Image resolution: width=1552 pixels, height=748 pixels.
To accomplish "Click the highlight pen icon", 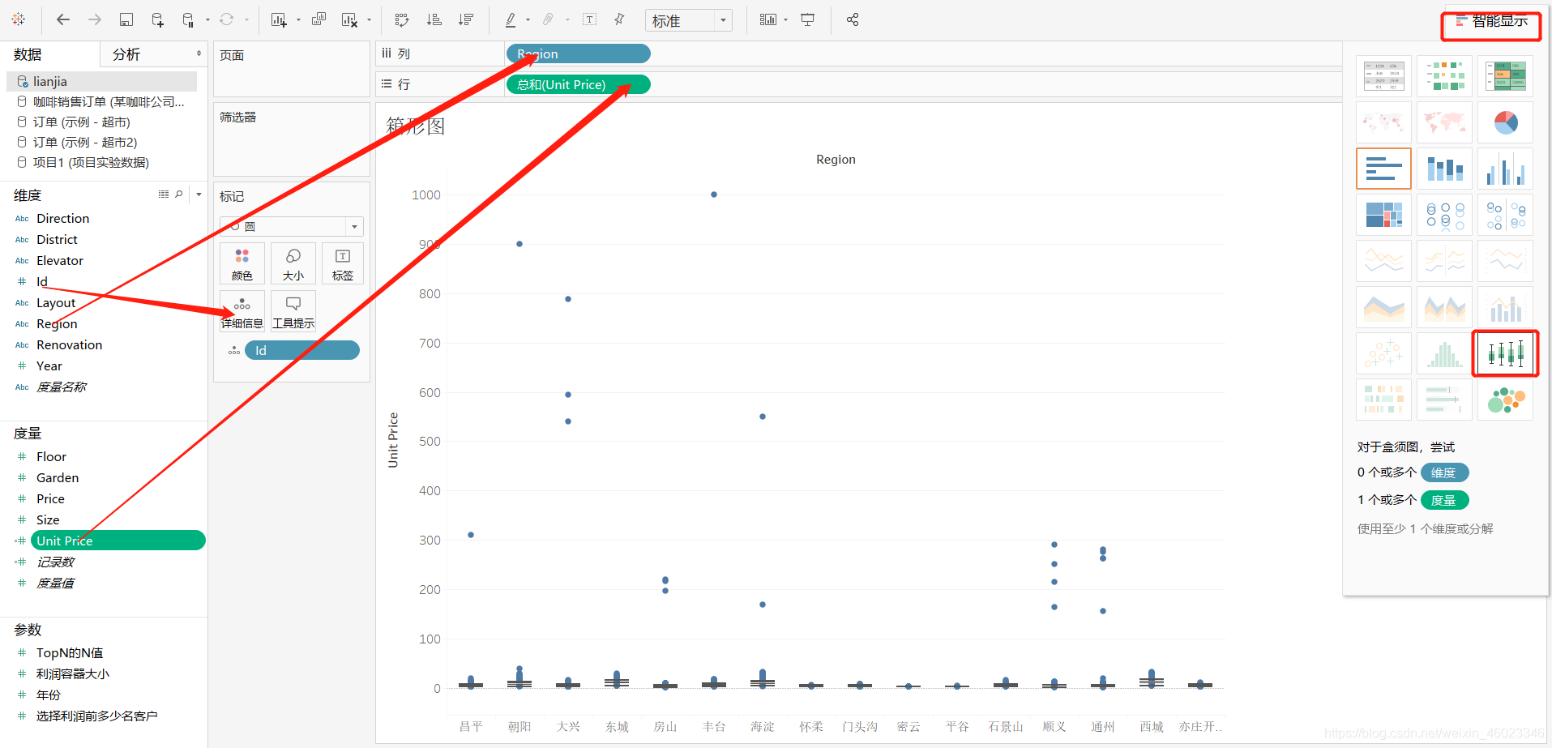I will [511, 19].
